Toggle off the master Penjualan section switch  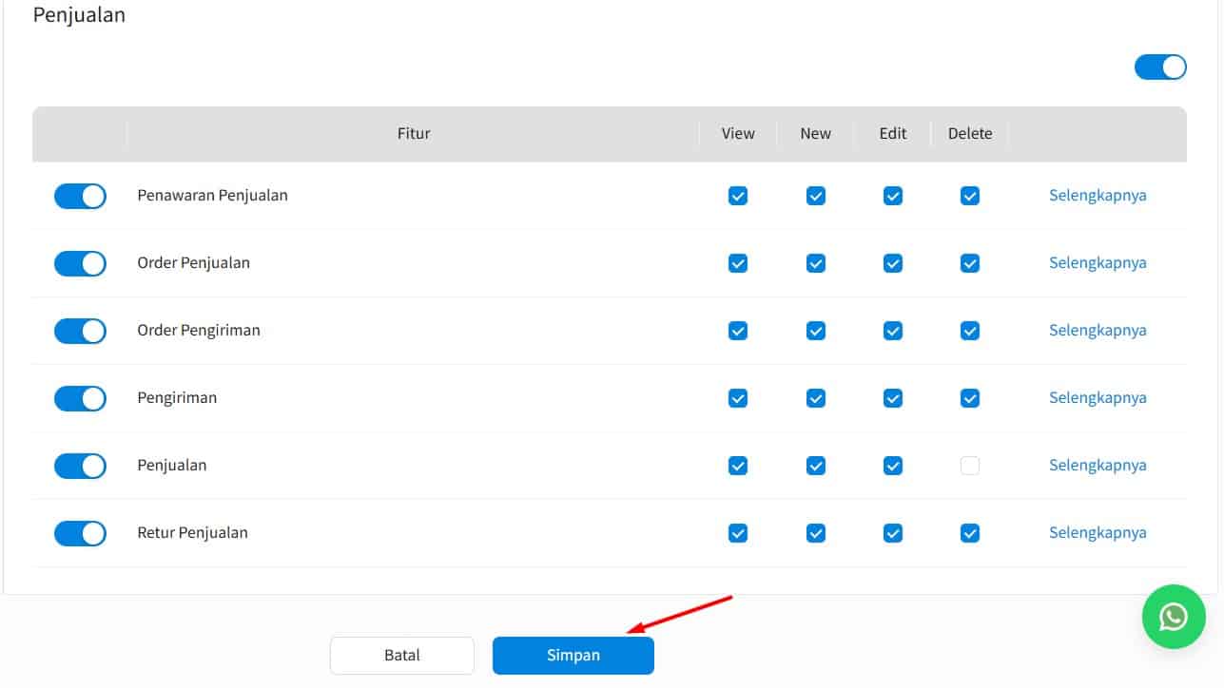[x=1159, y=67]
